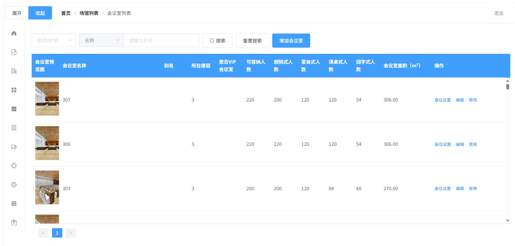Click room name 303 cell
The image size is (515, 246).
pos(66,188)
